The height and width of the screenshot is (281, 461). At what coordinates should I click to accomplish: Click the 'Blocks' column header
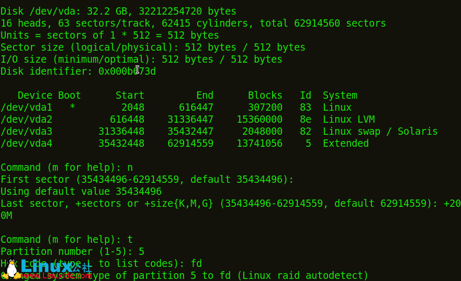[265, 96]
